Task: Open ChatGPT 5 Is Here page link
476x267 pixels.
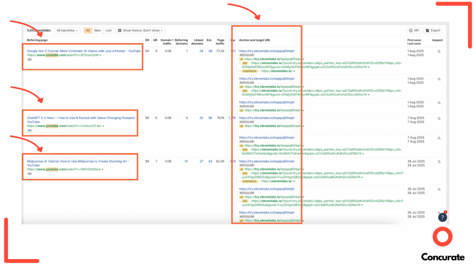Action: tap(82, 120)
